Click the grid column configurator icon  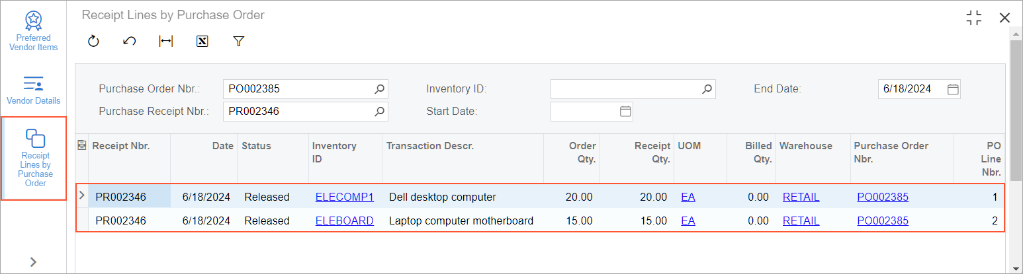click(82, 146)
